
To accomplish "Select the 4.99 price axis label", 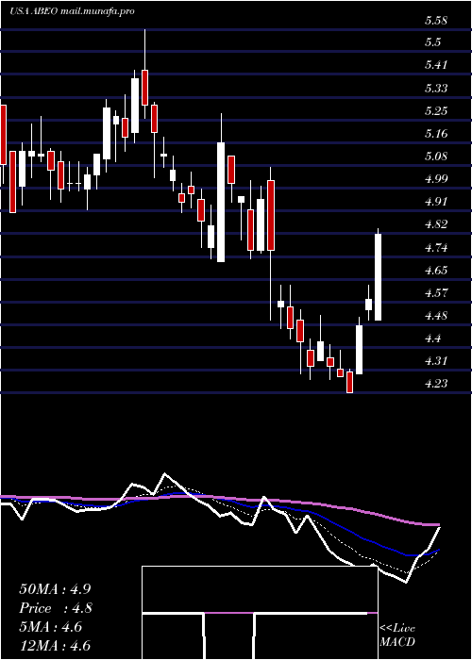I will (x=436, y=179).
